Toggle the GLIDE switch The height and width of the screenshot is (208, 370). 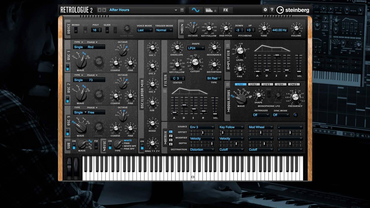pyautogui.click(x=107, y=30)
